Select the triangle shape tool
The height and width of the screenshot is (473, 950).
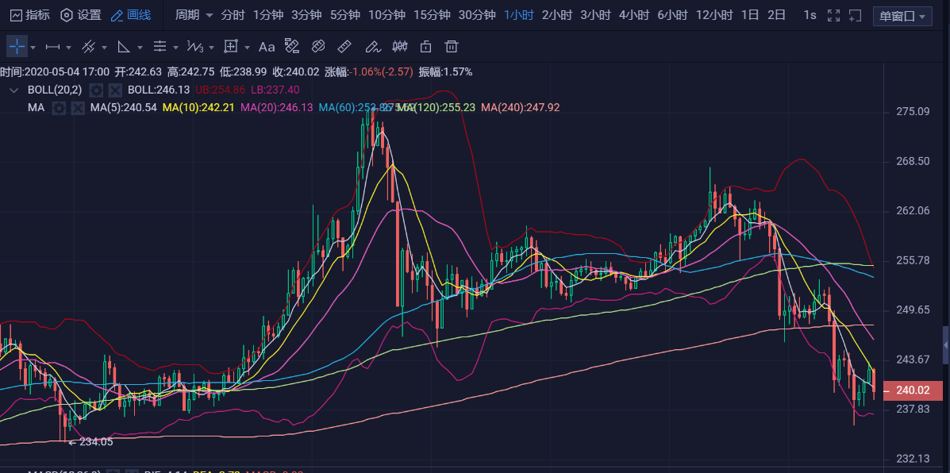124,46
